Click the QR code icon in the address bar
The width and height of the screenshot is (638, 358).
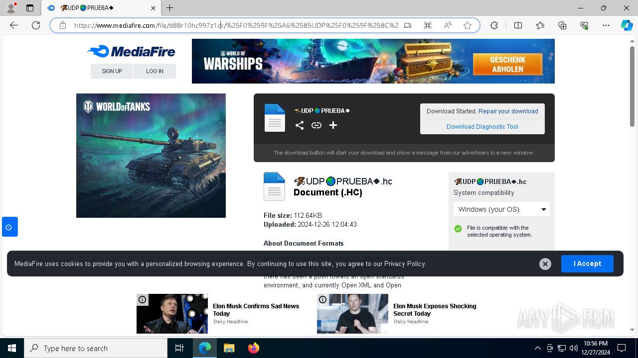(x=428, y=25)
